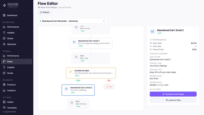Select Flows in the sidebar
This screenshot has height=115, width=204.
click(16, 61)
